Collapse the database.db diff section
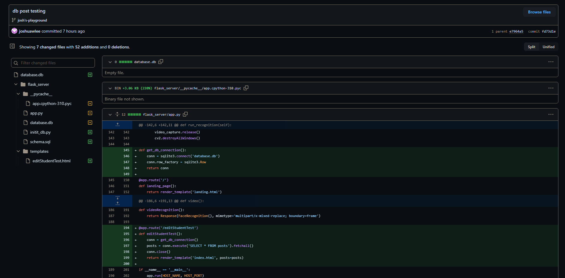This screenshot has width=565, height=278. point(110,62)
